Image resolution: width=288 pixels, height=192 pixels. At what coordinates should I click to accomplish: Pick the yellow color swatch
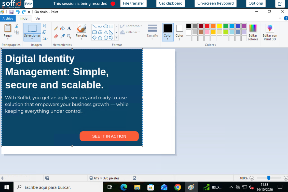219,26
